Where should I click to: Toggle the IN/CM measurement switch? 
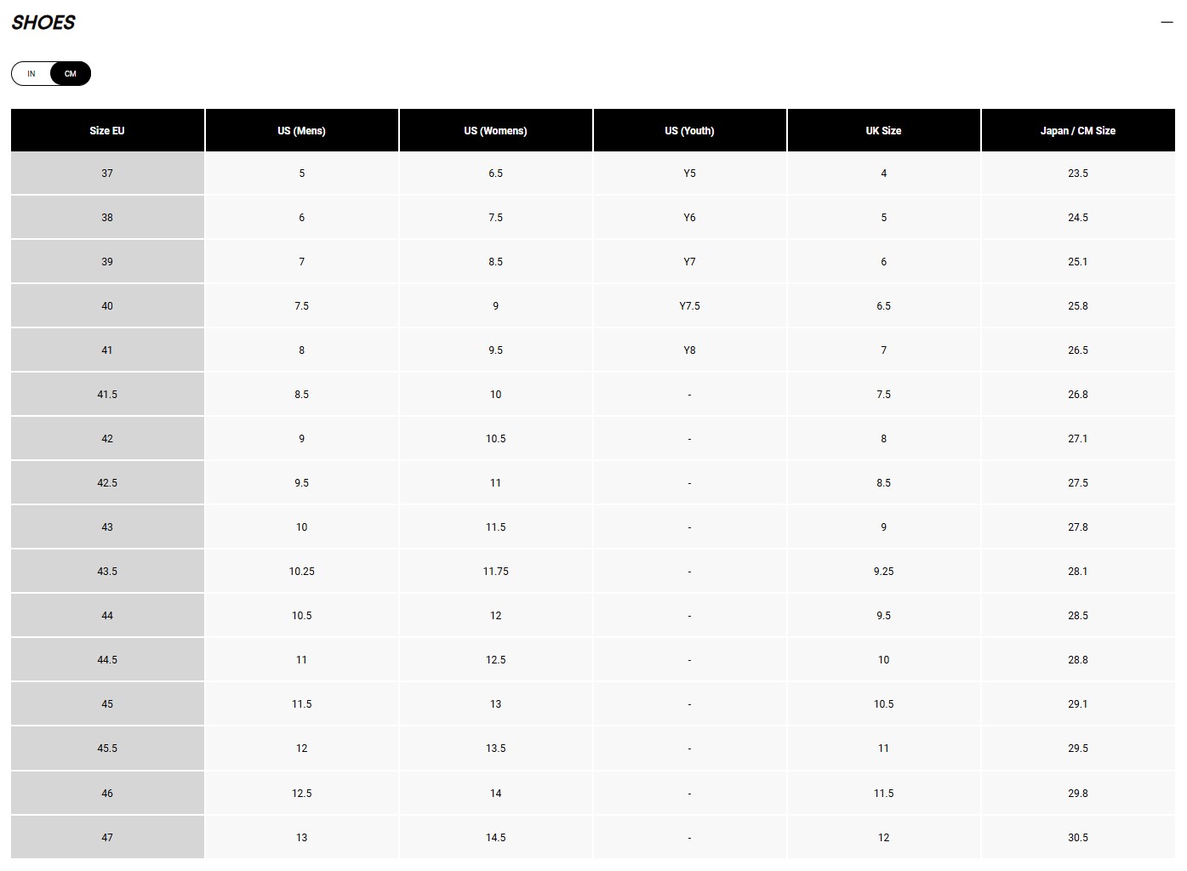[x=51, y=73]
